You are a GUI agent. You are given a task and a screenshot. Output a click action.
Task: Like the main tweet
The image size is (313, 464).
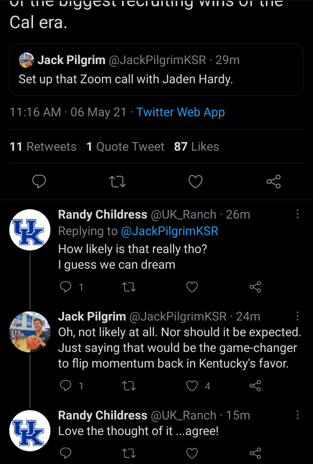(195, 181)
